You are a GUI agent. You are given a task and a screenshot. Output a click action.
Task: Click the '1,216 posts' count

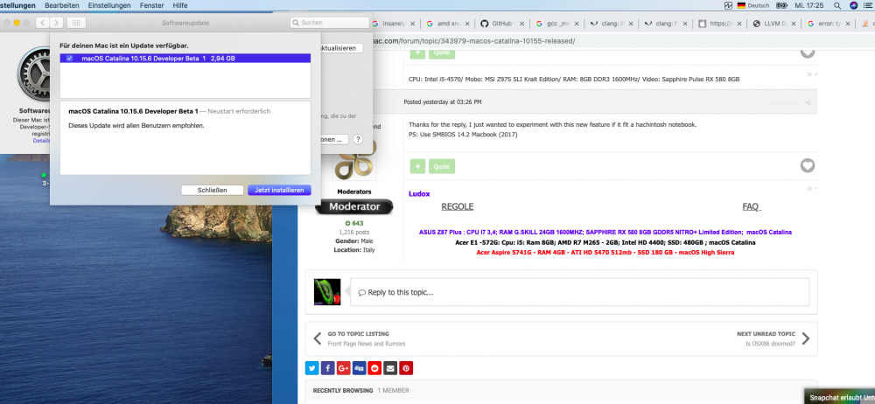(353, 232)
